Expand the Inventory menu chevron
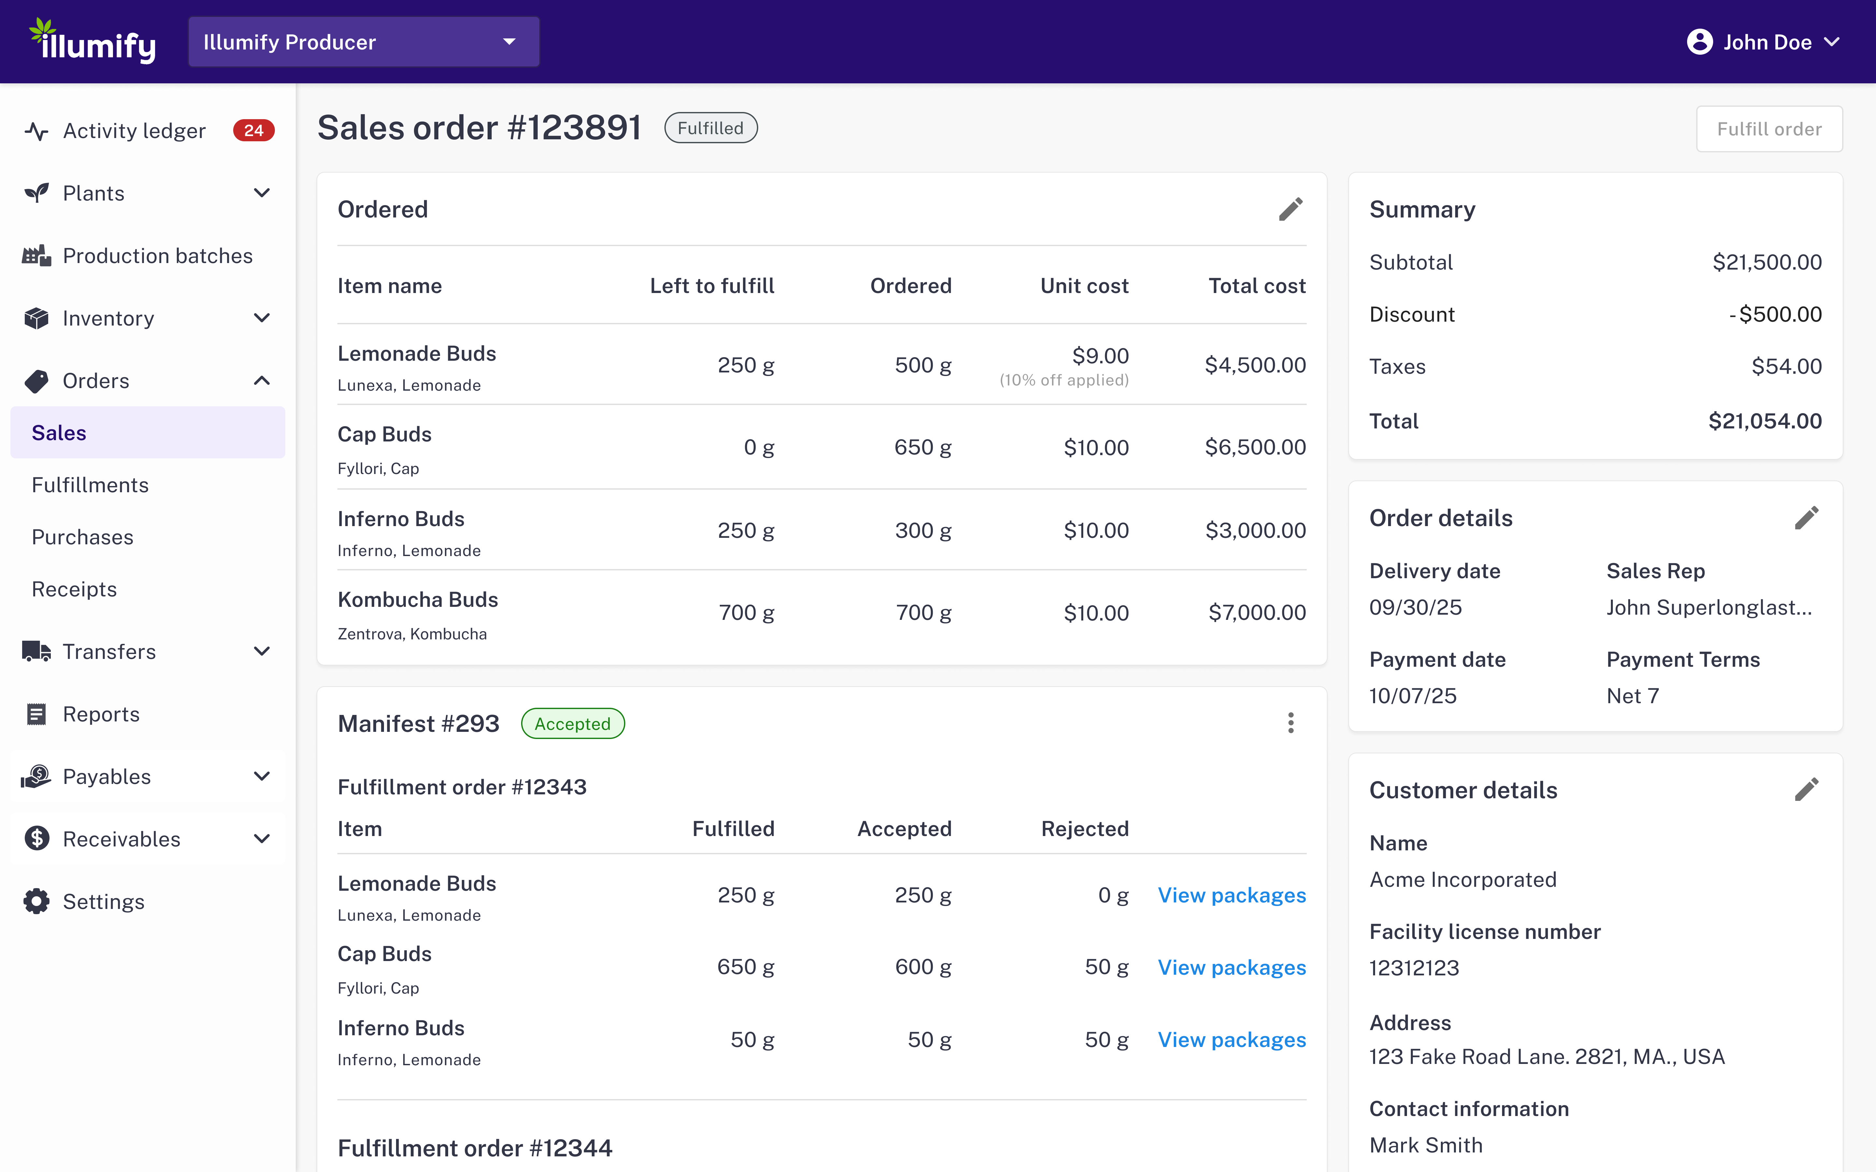The height and width of the screenshot is (1172, 1876). pos(262,318)
